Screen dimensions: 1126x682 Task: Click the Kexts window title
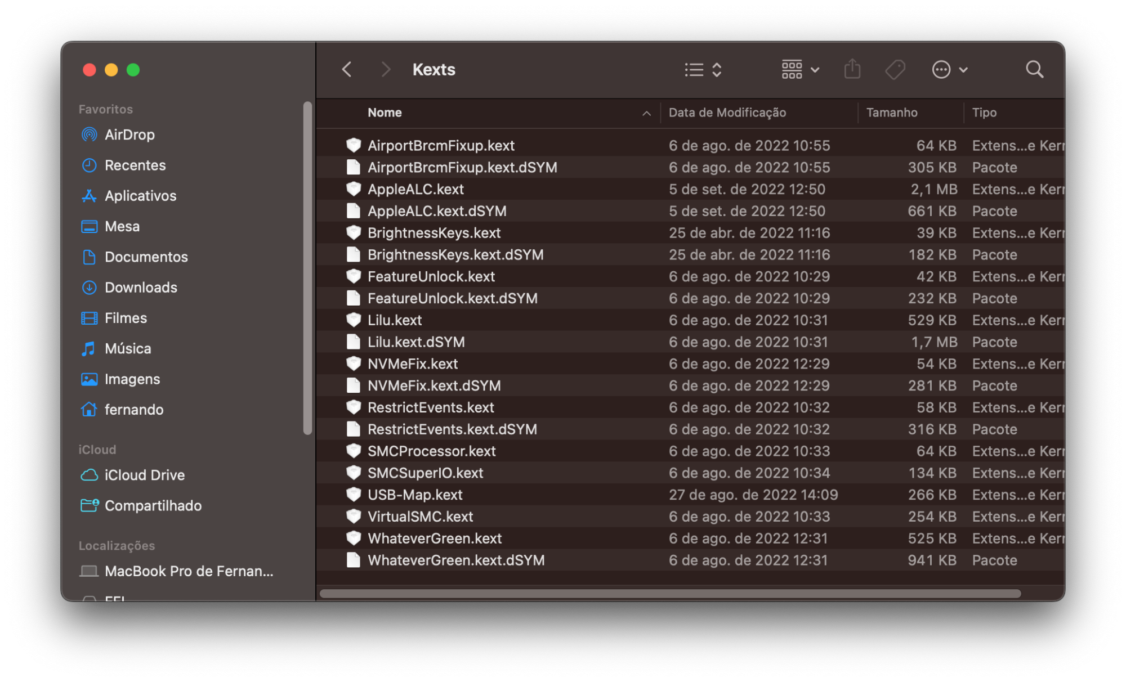[x=434, y=70]
